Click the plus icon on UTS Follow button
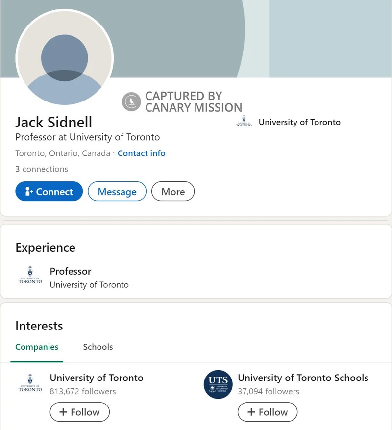 pyautogui.click(x=251, y=412)
